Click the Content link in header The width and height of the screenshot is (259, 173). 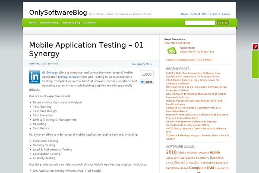[195, 14]
